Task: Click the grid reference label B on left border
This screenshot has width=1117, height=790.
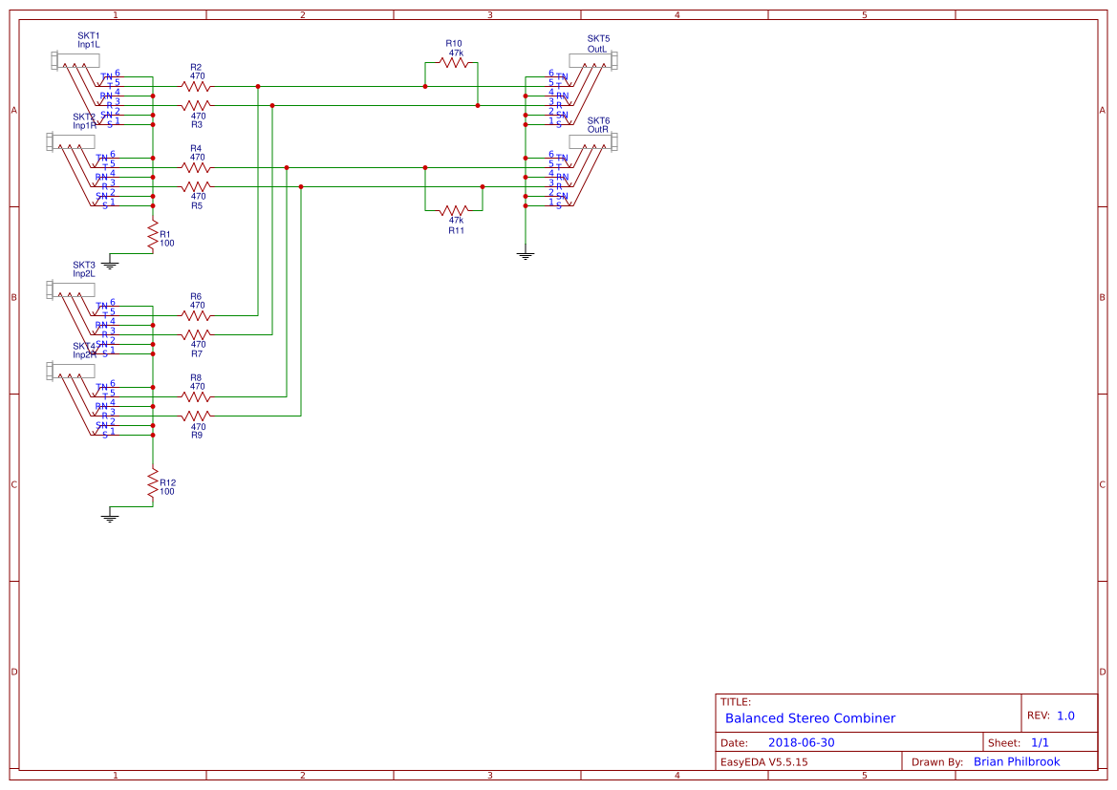Action: (13, 297)
